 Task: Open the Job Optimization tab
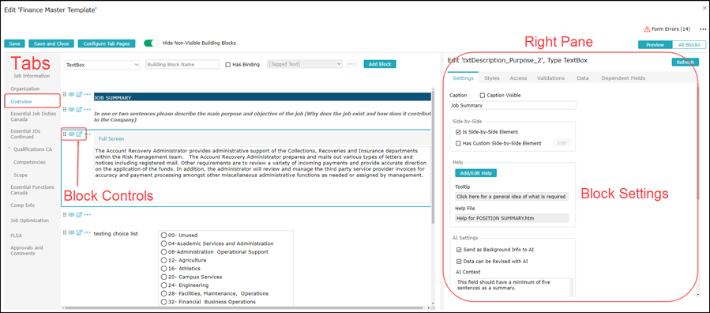pos(29,221)
